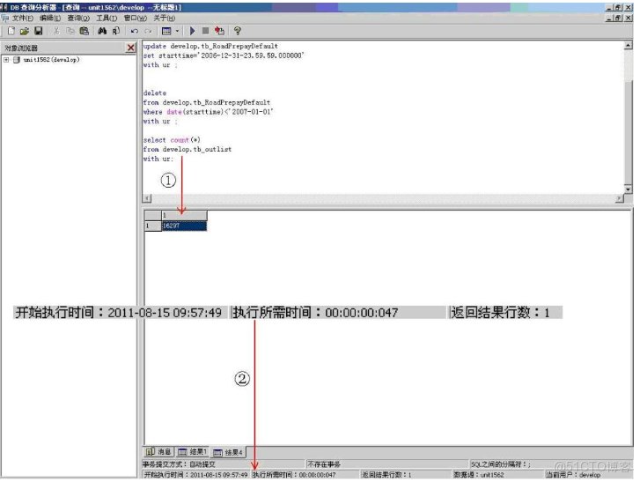640x482 pixels.
Task: Click the column header 1 in result grid
Action: pyautogui.click(x=184, y=215)
